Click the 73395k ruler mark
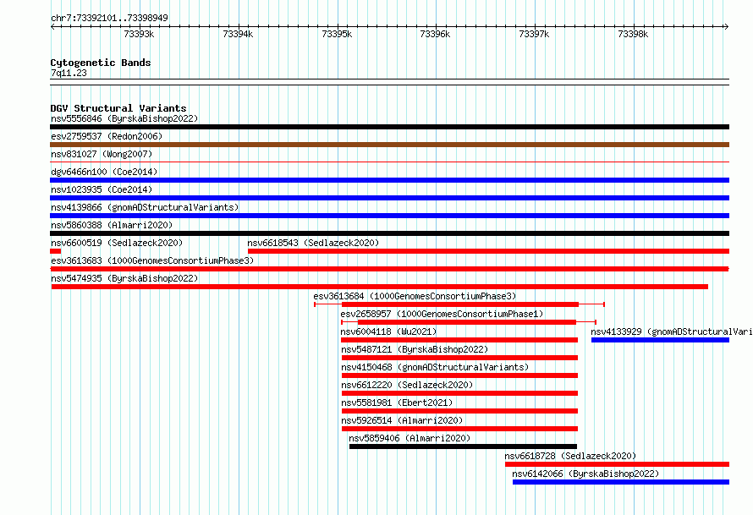The height and width of the screenshot is (515, 753). click(337, 34)
